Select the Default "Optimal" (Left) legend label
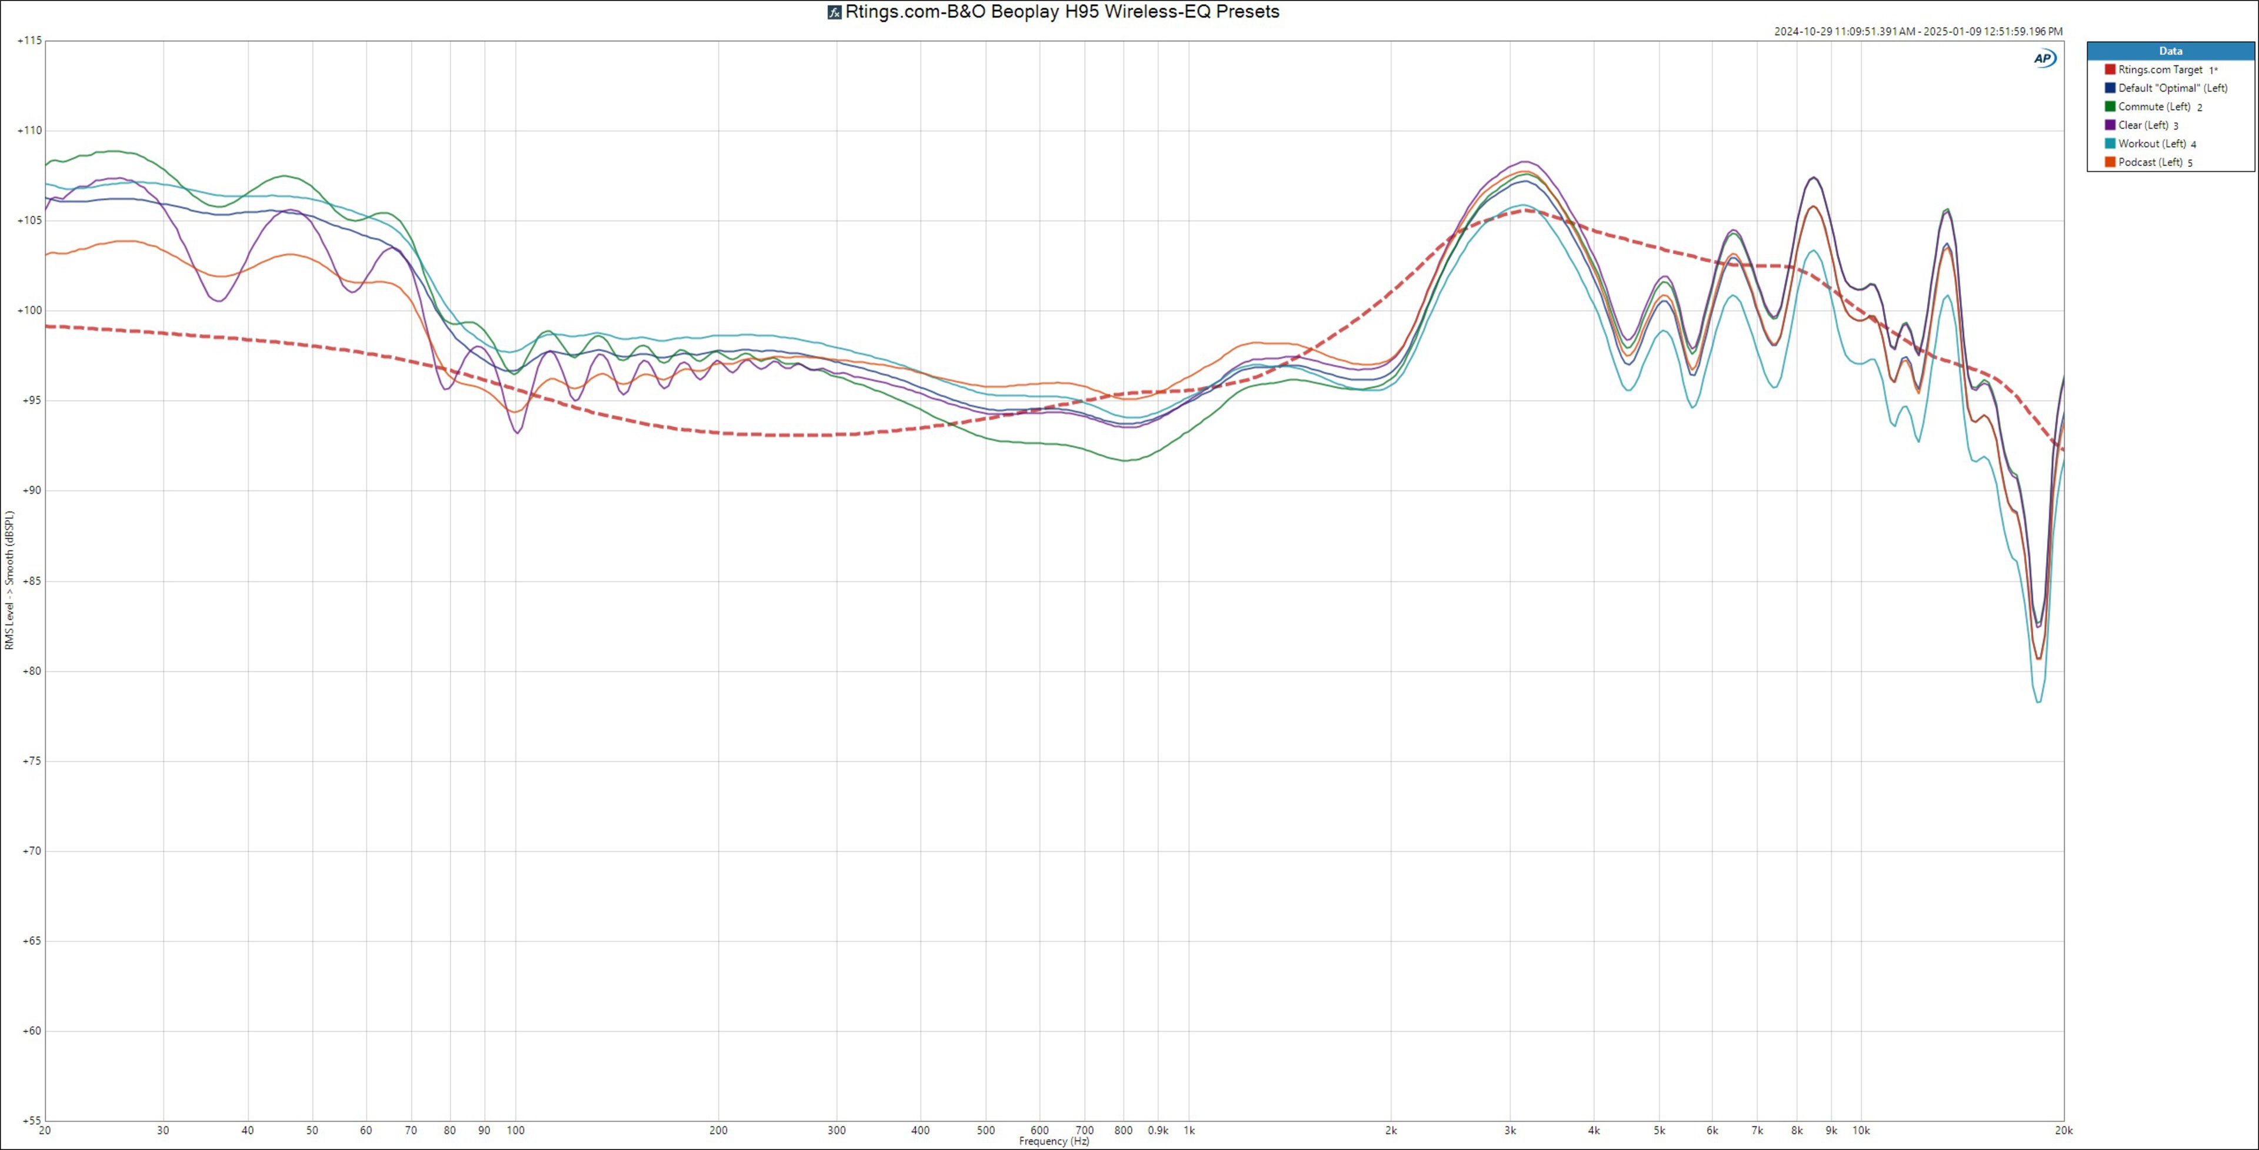The width and height of the screenshot is (2259, 1150). point(2172,88)
